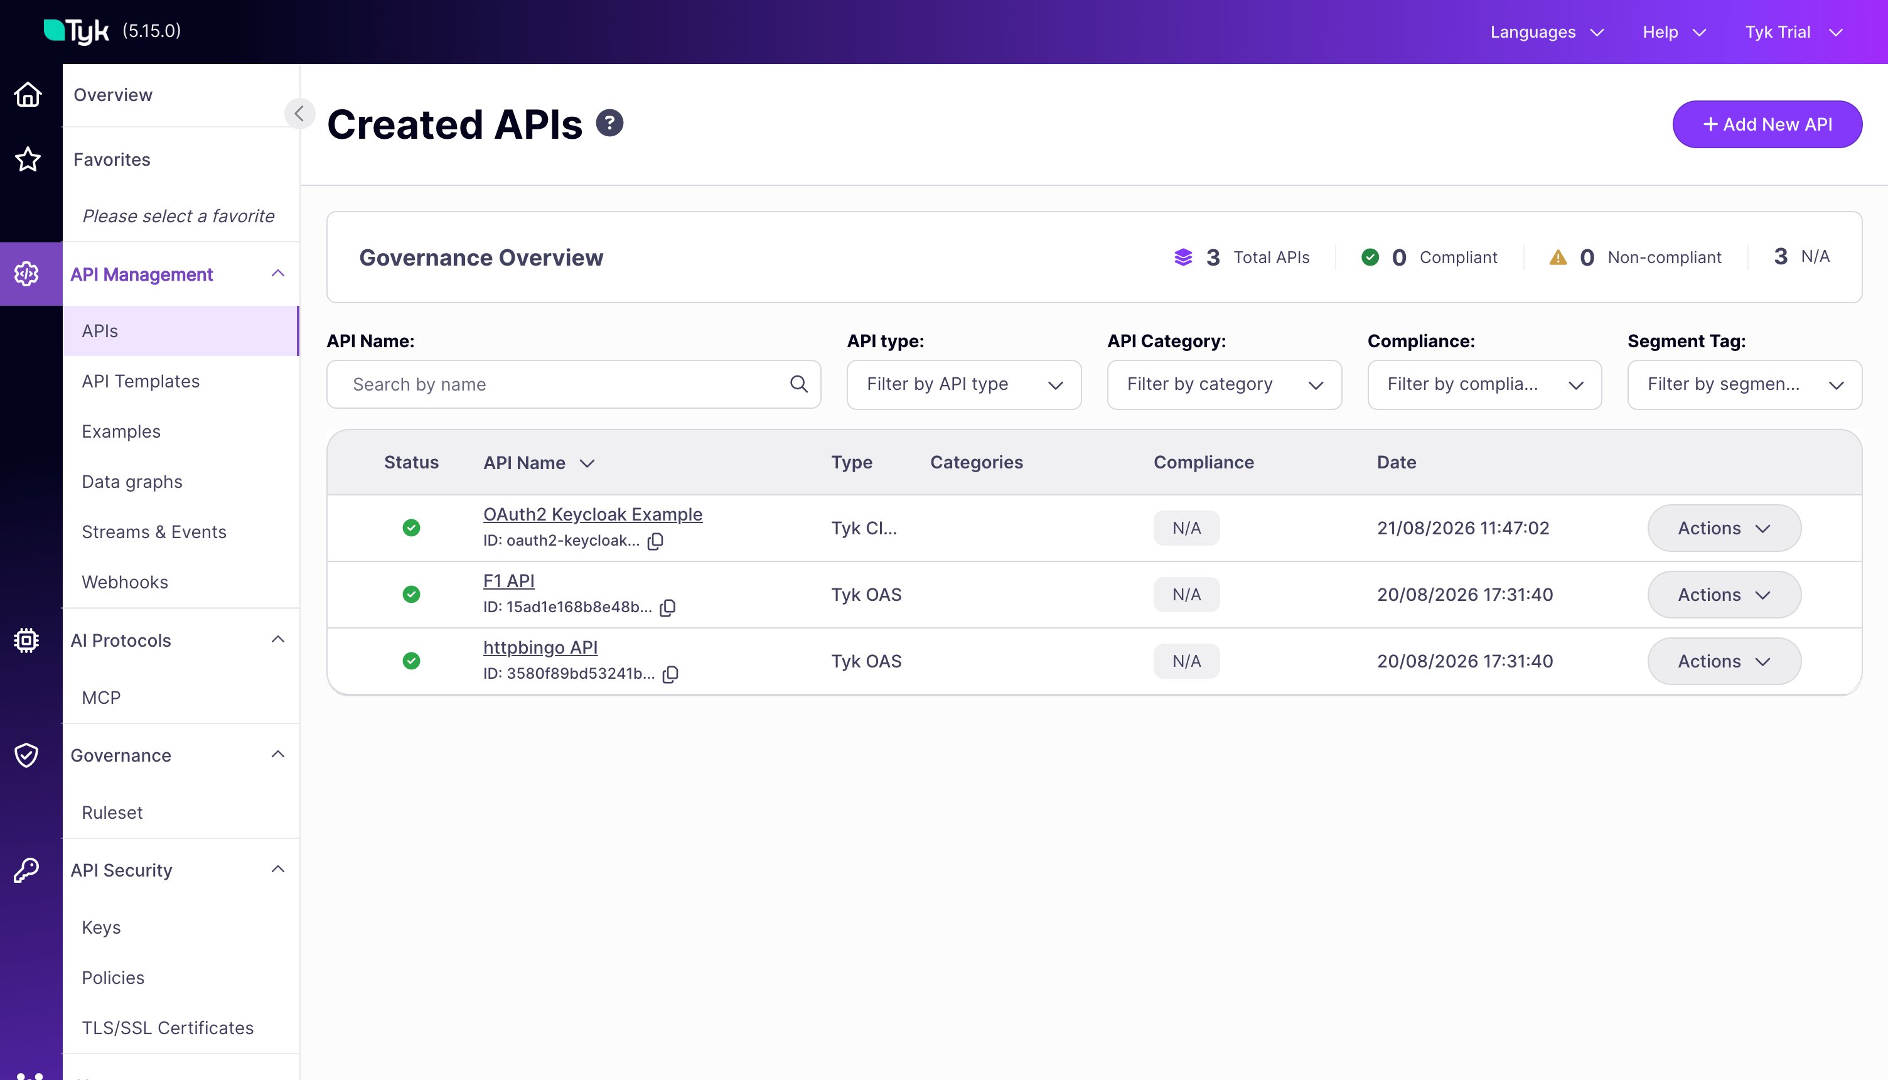Click the API Security key icon

click(27, 870)
